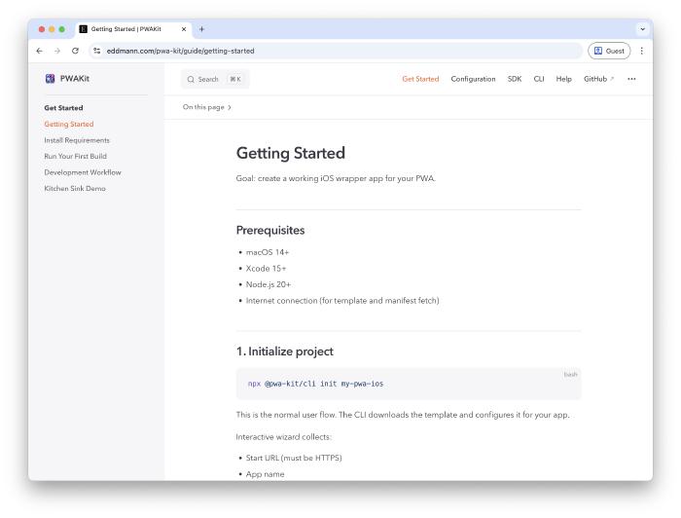Open the tab search dropdown arrow

coord(641,28)
